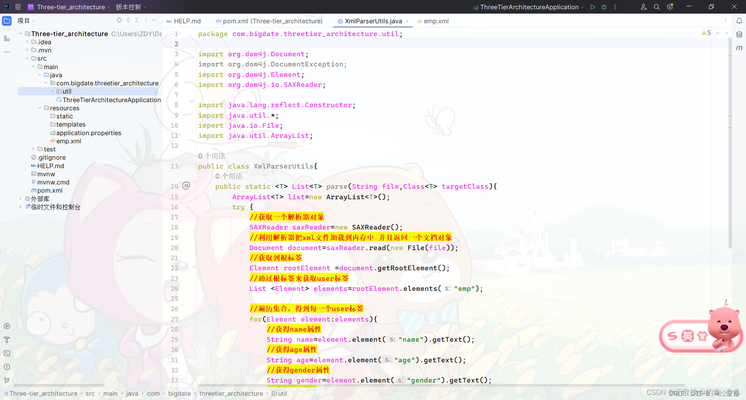Collapse the src folder in the project tree
Screen dimensions: 746x400
[27, 58]
